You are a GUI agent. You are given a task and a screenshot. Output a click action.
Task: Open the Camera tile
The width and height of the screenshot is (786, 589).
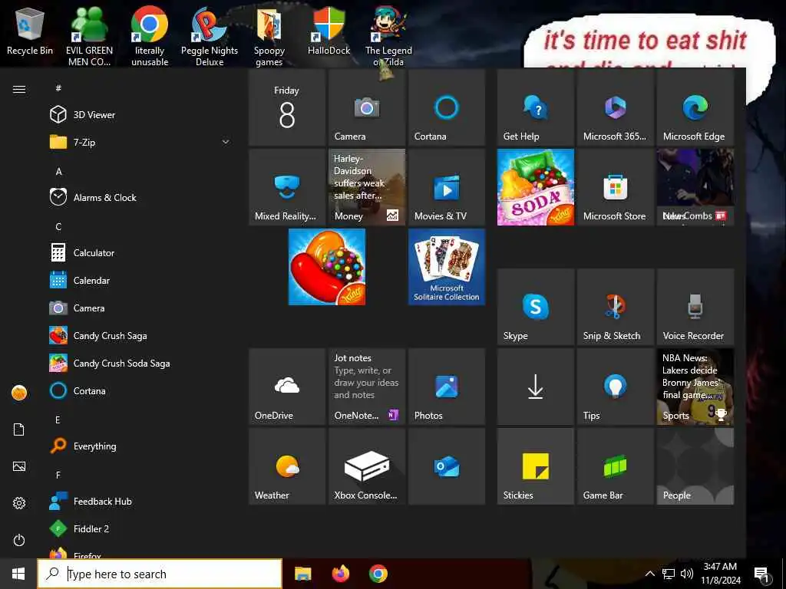[367, 107]
